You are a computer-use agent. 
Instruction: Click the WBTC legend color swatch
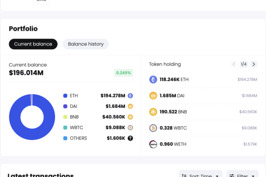coord(65,127)
